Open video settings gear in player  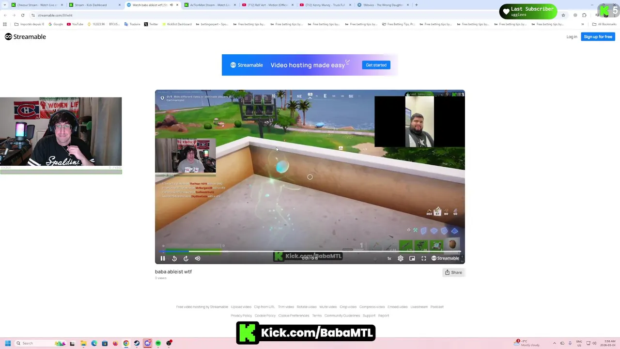401,258
